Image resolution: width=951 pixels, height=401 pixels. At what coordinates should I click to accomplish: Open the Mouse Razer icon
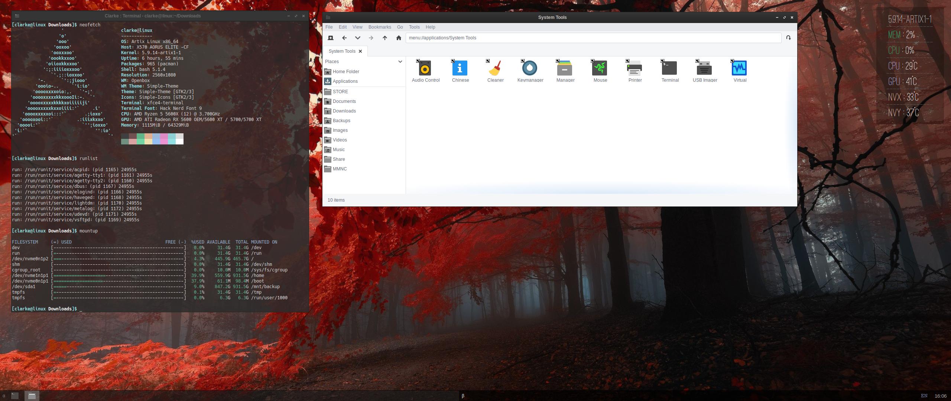point(600,69)
